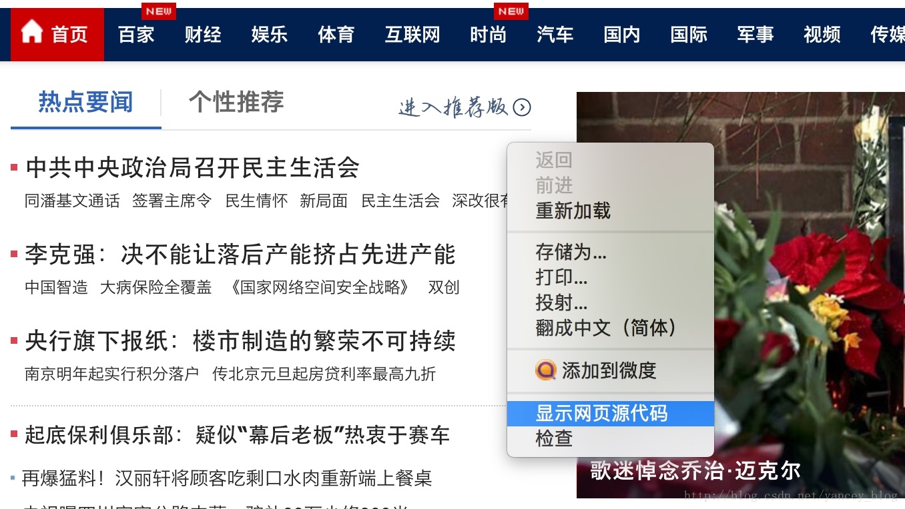The image size is (905, 509).
Task: Select 显示网页源代码 in context menu
Action: click(611, 414)
